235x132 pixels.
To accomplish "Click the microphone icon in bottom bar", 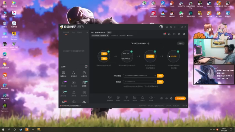I will tap(142, 98).
